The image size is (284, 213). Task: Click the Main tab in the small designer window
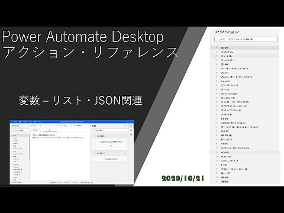coord(50,130)
